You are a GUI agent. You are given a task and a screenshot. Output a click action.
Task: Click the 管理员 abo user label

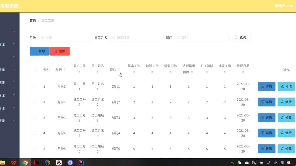click(284, 6)
